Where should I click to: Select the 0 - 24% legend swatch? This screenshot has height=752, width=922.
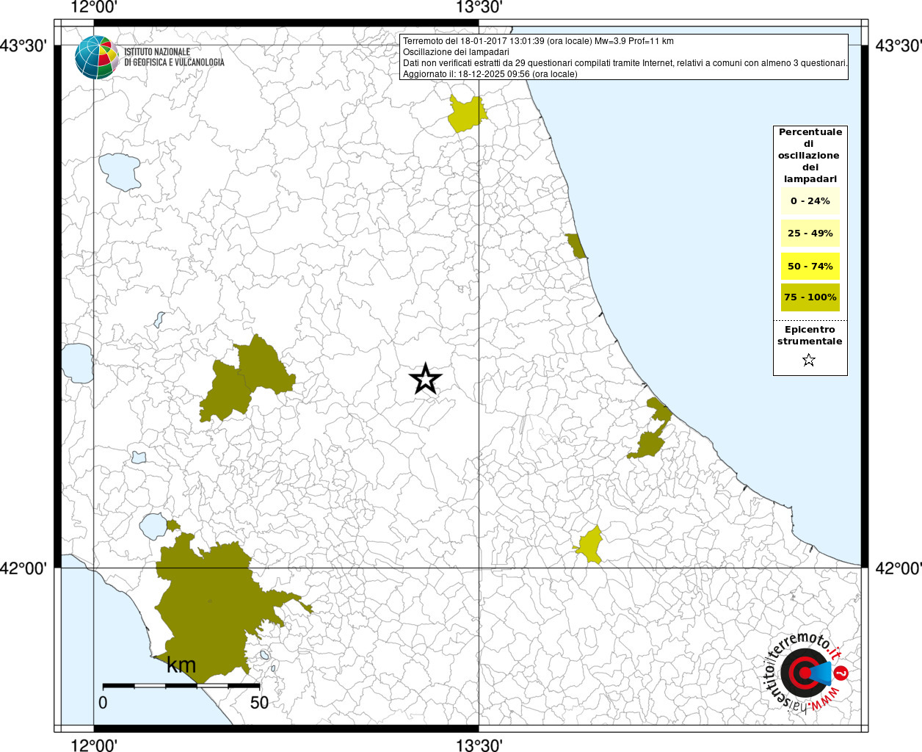click(x=810, y=201)
